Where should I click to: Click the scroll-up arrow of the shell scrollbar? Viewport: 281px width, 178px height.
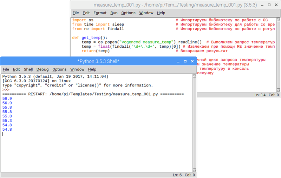[x=194, y=75]
